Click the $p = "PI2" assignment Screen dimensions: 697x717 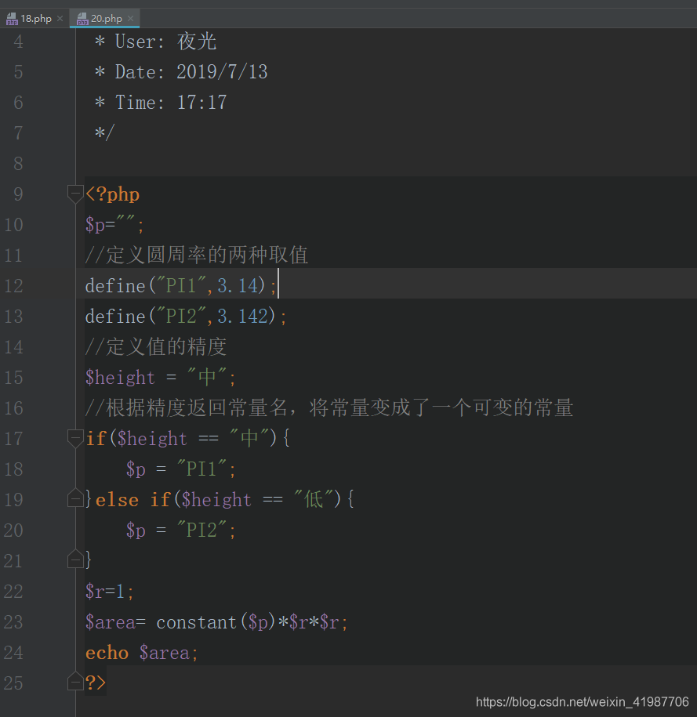point(181,531)
